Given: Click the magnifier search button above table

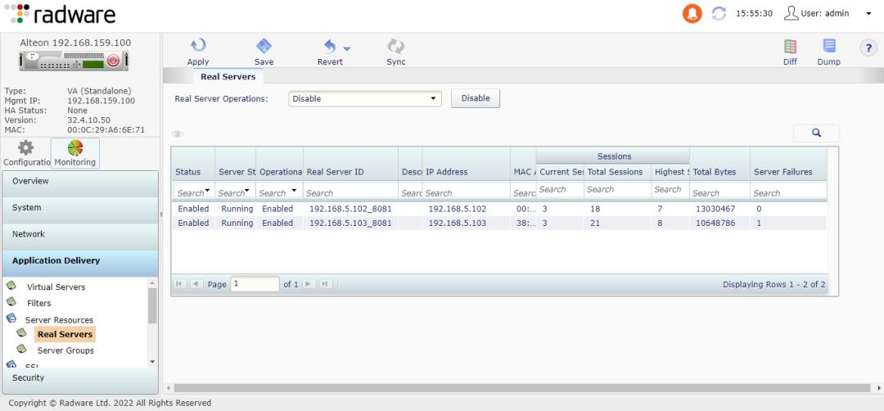Looking at the screenshot, I should coord(816,133).
